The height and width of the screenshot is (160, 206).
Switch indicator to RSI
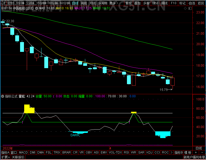pyautogui.click(x=126, y=153)
